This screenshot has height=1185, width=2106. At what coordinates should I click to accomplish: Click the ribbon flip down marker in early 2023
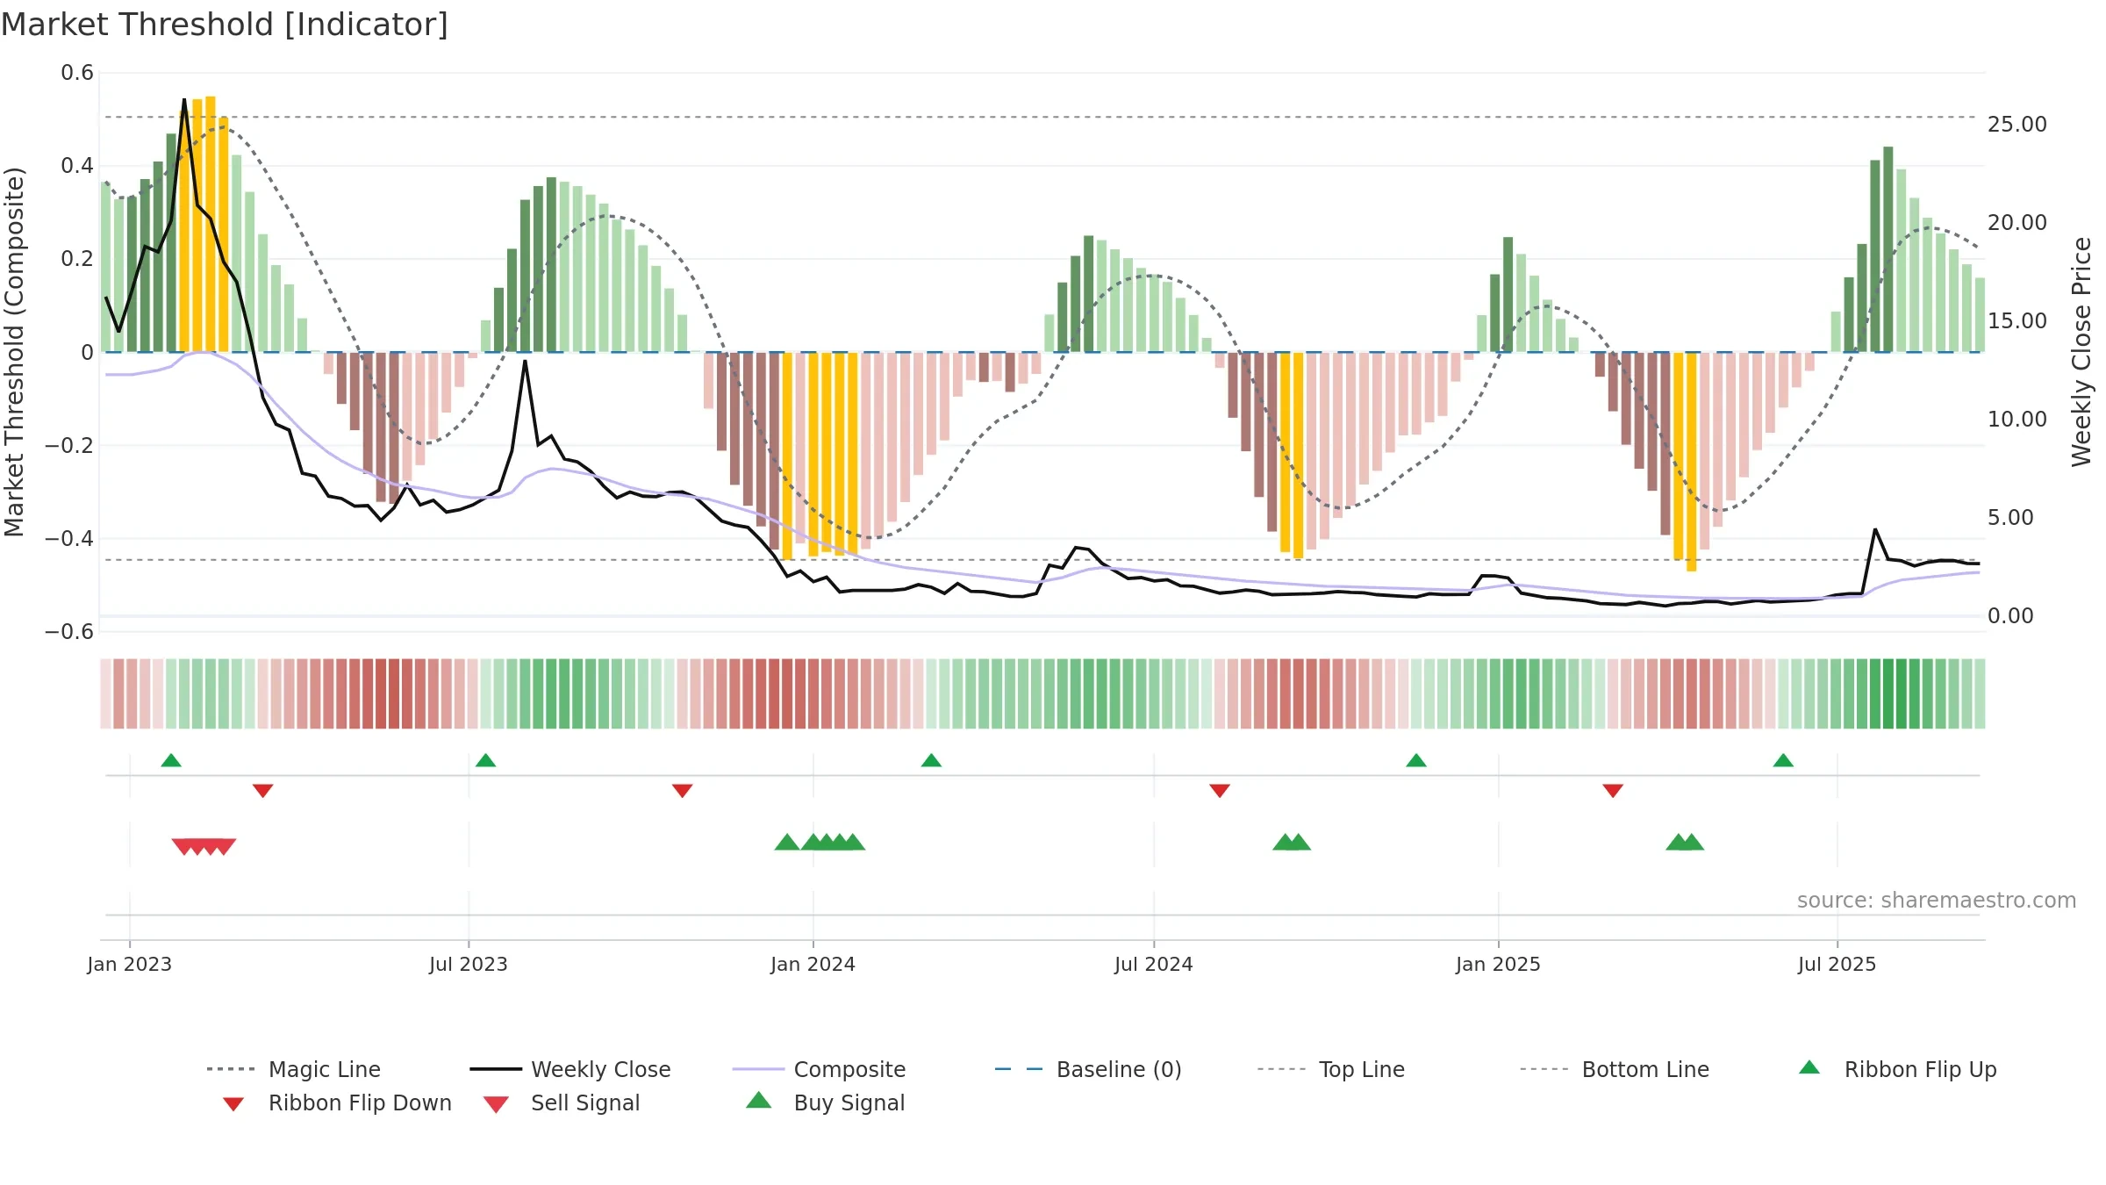[x=262, y=791]
